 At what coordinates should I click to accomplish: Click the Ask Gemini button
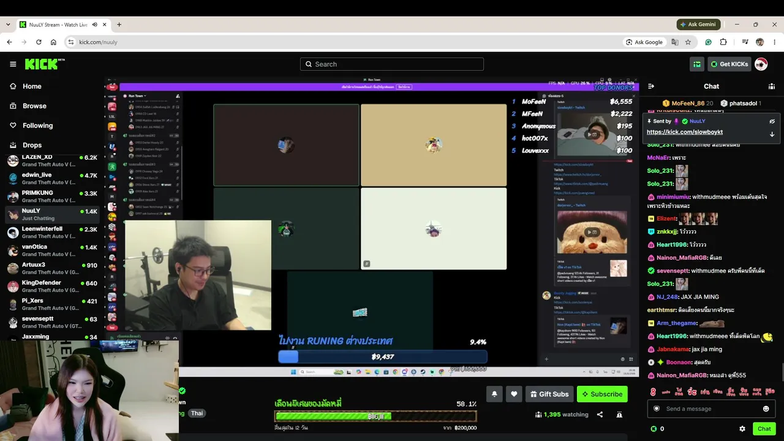coord(698,24)
